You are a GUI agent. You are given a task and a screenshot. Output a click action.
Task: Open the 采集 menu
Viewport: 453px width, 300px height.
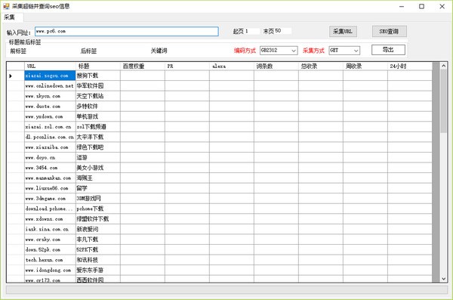(x=10, y=17)
